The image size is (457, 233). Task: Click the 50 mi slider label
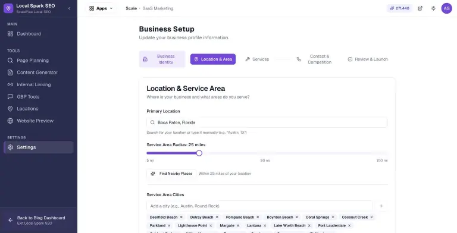pos(265,160)
